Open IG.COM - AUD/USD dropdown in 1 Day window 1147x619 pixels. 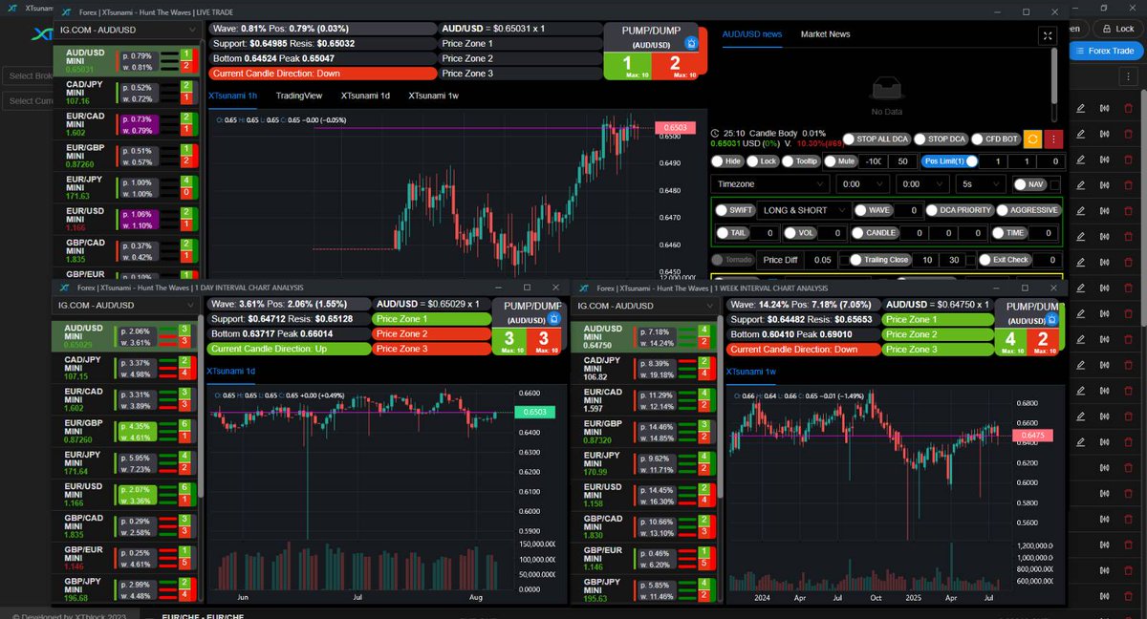(x=125, y=305)
